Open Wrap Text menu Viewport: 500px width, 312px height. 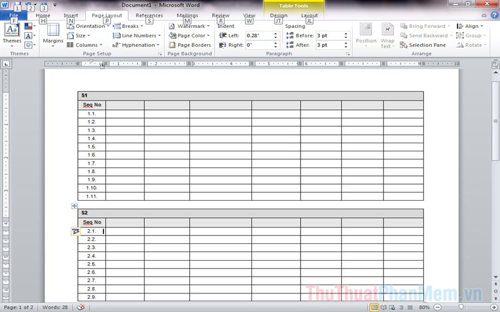(387, 35)
